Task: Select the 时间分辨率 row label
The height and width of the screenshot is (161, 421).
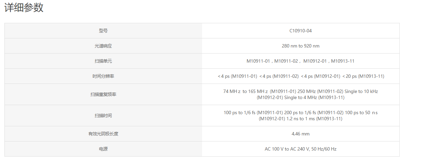Action: (x=103, y=76)
